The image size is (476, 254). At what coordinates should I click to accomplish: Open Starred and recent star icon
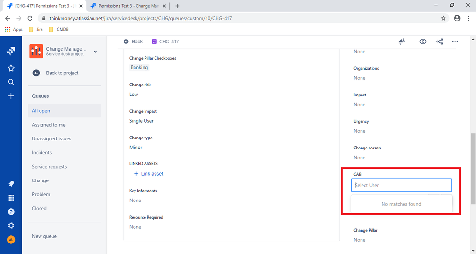[11, 68]
